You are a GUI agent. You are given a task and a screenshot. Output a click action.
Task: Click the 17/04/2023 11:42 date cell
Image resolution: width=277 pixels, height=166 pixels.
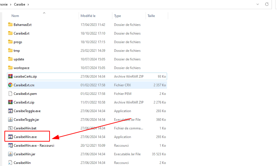tap(93, 25)
